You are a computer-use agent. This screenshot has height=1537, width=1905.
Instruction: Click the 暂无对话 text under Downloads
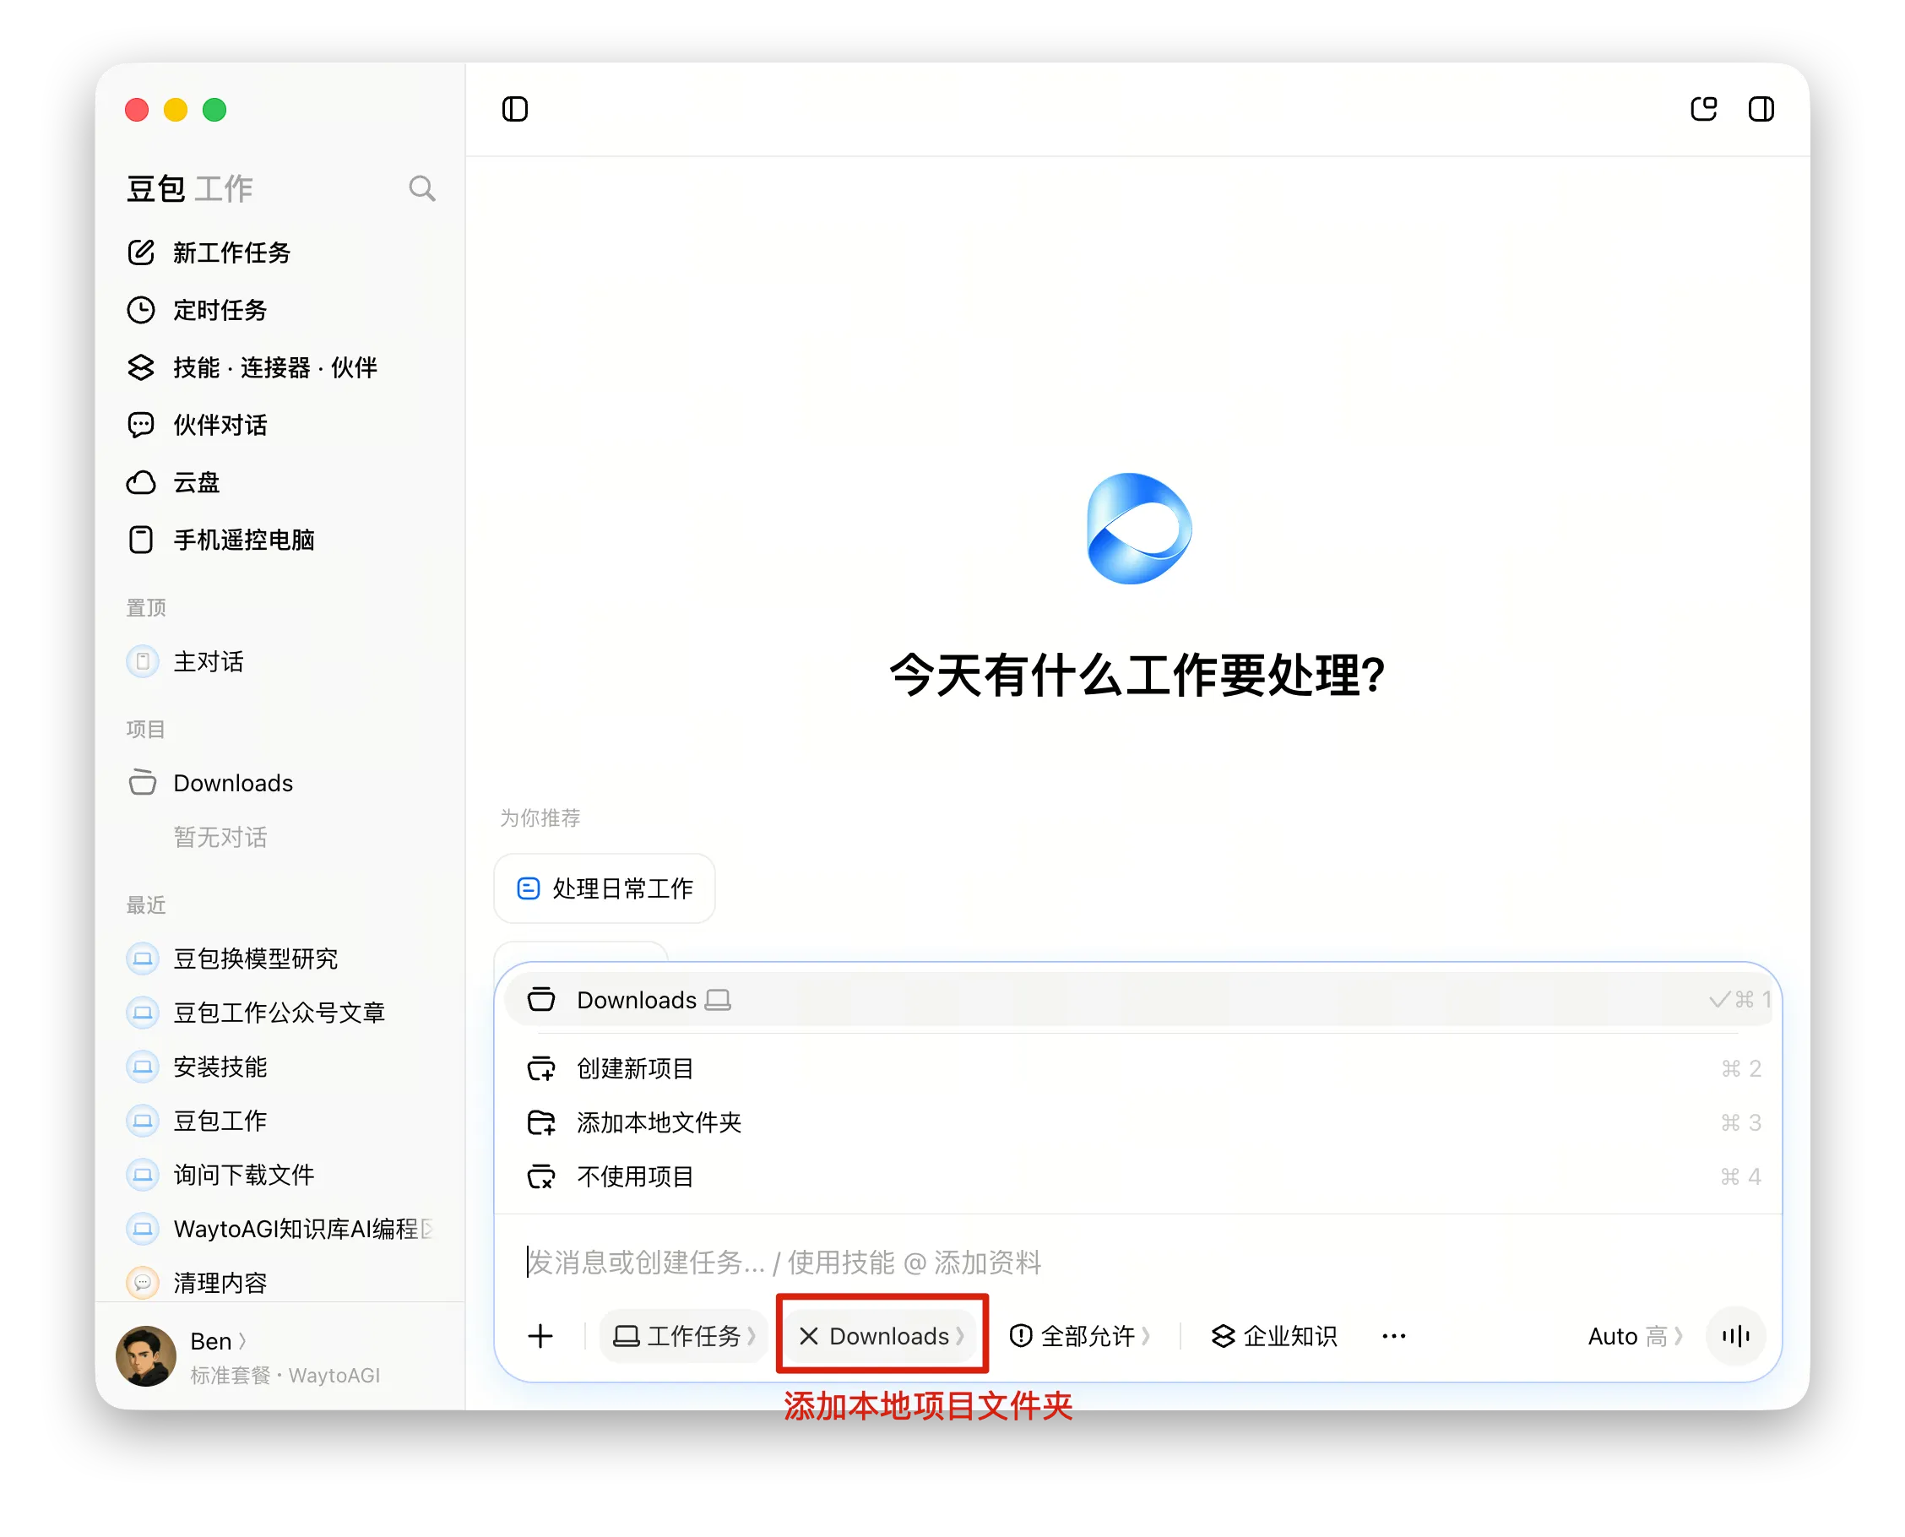(220, 838)
